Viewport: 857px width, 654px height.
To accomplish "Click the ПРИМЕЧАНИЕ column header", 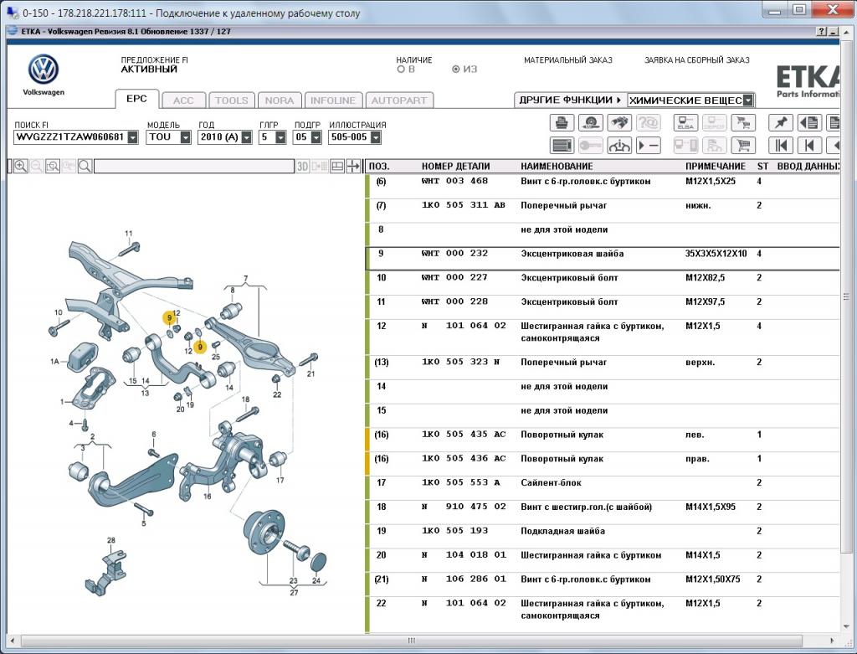I will (716, 167).
